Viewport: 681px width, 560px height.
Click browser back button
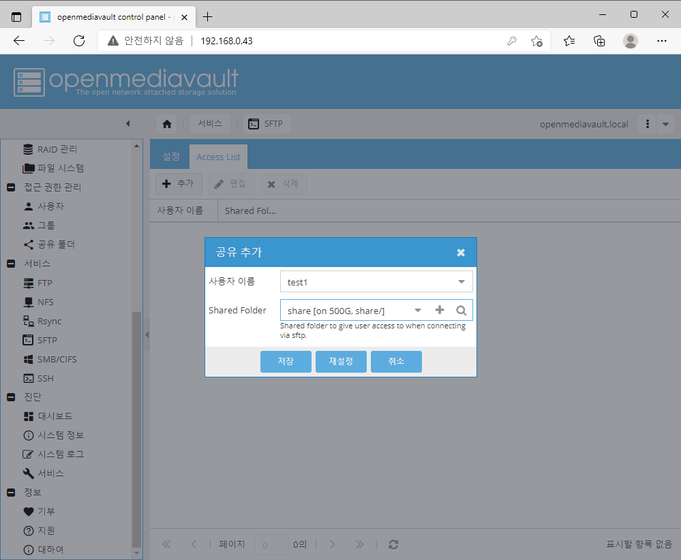19,42
